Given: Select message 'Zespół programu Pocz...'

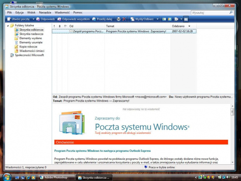Looking at the screenshot, I should (124, 31).
